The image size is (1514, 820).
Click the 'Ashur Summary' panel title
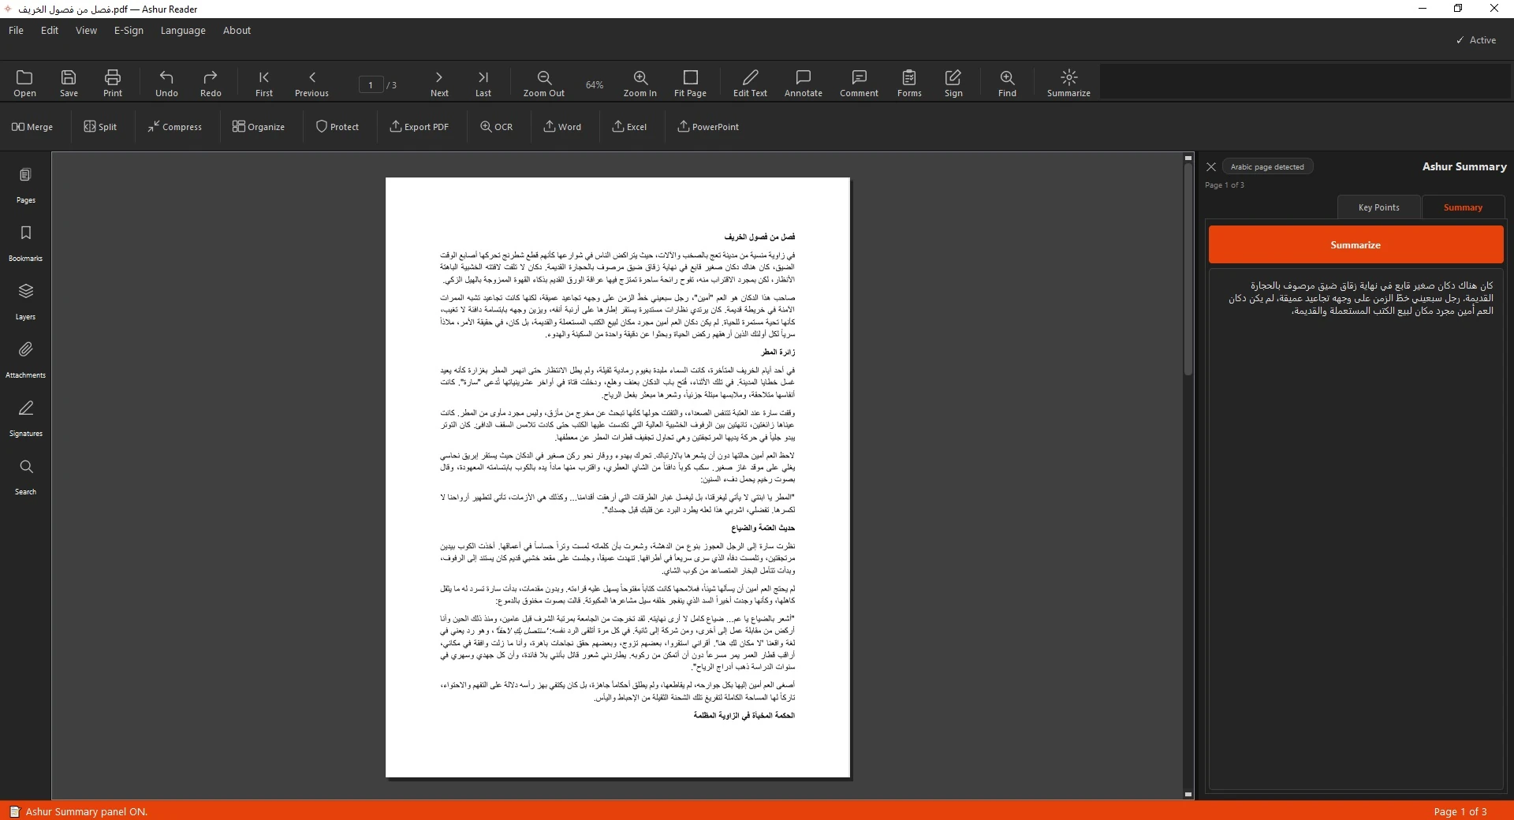click(1464, 167)
